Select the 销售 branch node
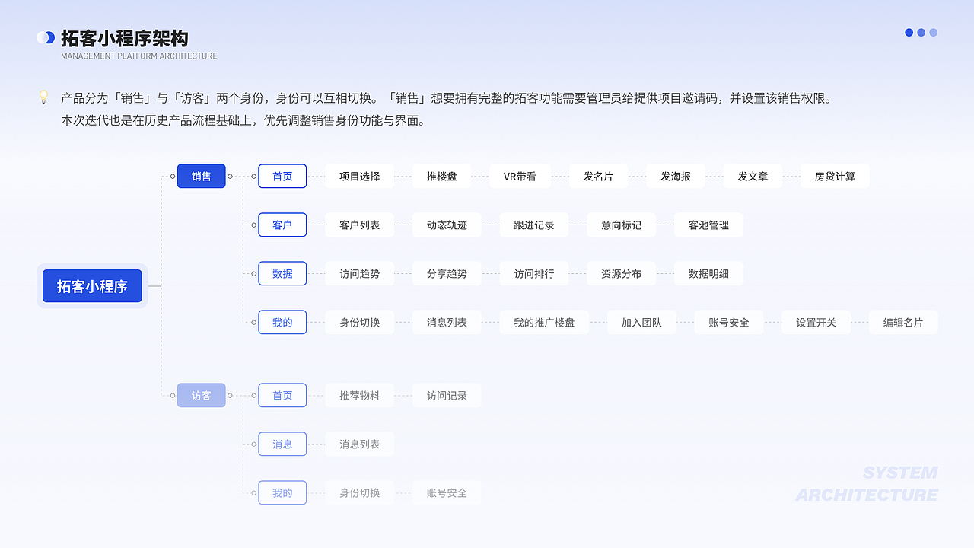 click(x=201, y=176)
